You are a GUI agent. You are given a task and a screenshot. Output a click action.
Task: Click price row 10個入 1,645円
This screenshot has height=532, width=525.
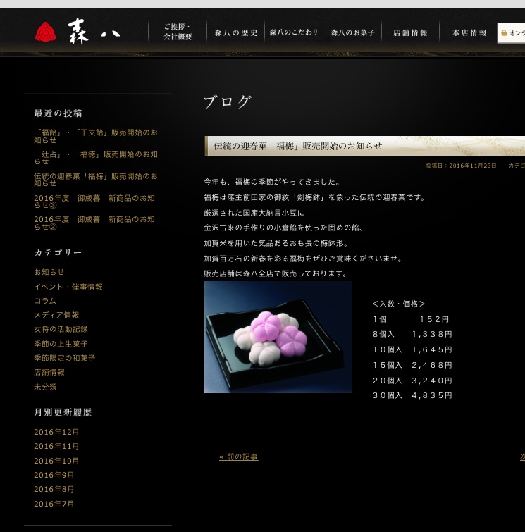tap(412, 349)
